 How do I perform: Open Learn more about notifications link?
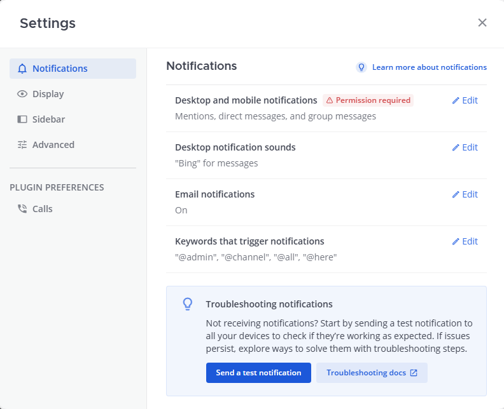(x=430, y=67)
